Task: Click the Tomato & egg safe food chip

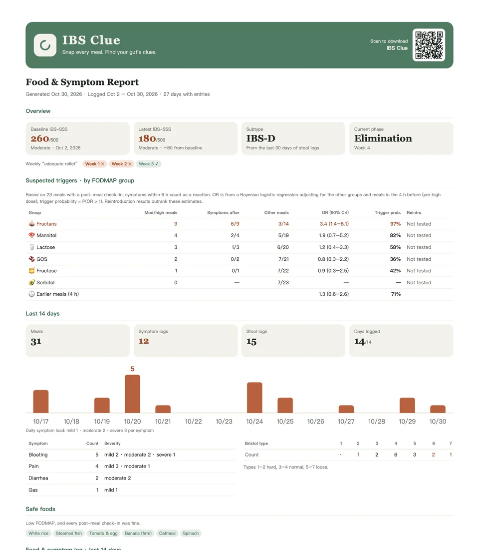Action: coord(103,534)
